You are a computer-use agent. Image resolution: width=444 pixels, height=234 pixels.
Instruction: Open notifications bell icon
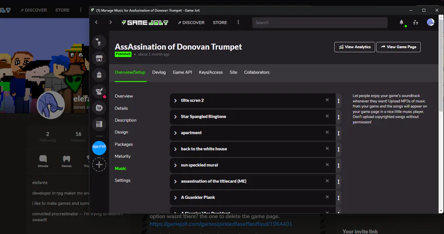pos(402,22)
